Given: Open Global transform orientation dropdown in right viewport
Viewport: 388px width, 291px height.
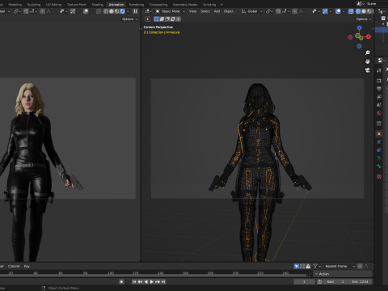Looking at the screenshot, I should tap(252, 11).
